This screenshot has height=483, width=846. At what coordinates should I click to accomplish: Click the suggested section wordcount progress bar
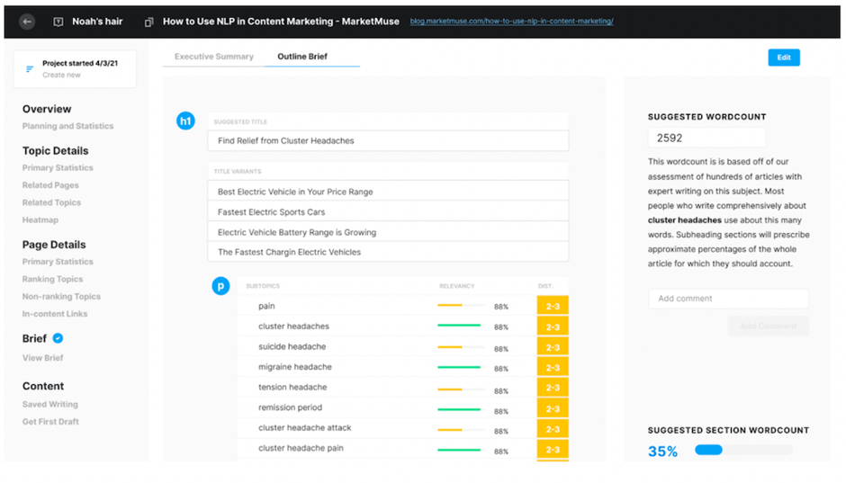pyautogui.click(x=743, y=450)
